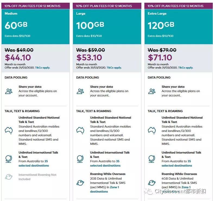Open T&Cs apply link under $71.10

186,67
